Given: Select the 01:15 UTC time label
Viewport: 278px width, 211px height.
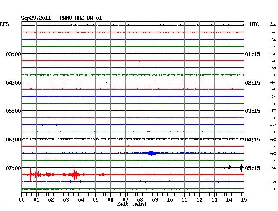Looking at the screenshot, I should tap(253, 54).
